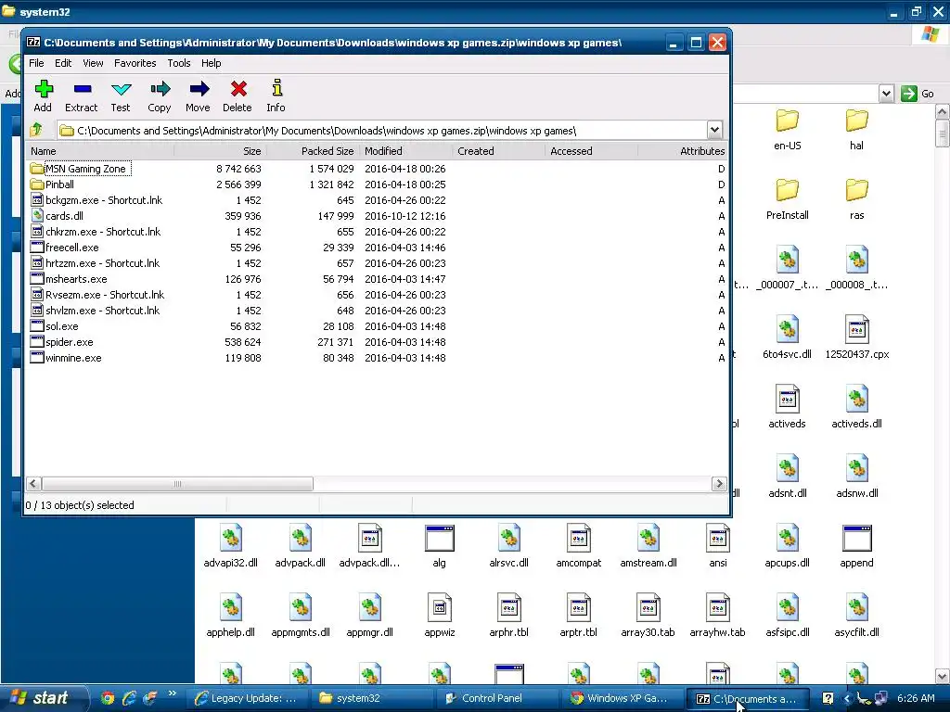Viewport: 950px width, 712px height.
Task: Select the alg file in system32
Action: click(x=439, y=546)
